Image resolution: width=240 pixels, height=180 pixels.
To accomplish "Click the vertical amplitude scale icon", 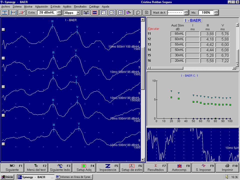I will pos(5,12).
